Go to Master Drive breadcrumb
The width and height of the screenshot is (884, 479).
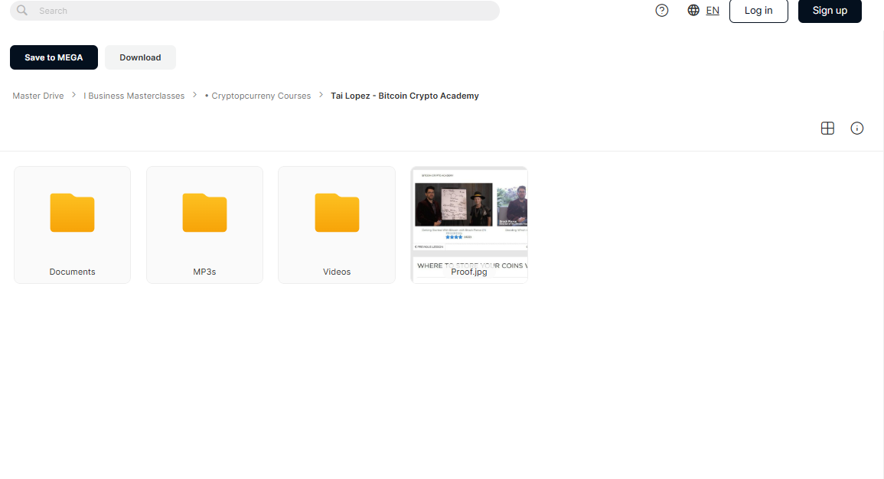click(x=38, y=96)
